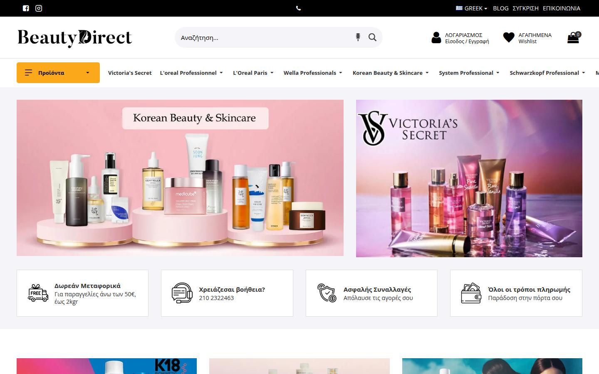Viewport: 599px width, 374px height.
Task: Click the secure transactions shield icon
Action: click(327, 293)
